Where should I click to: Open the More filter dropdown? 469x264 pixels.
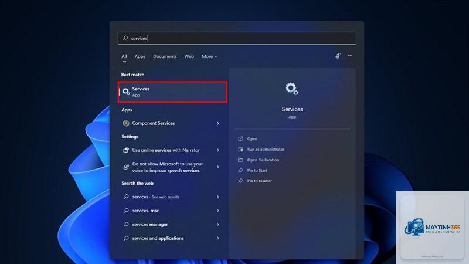209,56
